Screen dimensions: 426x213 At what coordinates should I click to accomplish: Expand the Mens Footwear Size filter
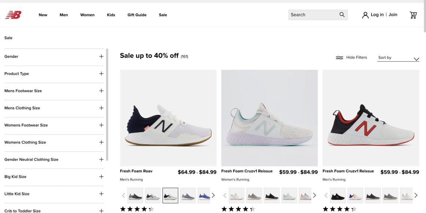tap(101, 91)
